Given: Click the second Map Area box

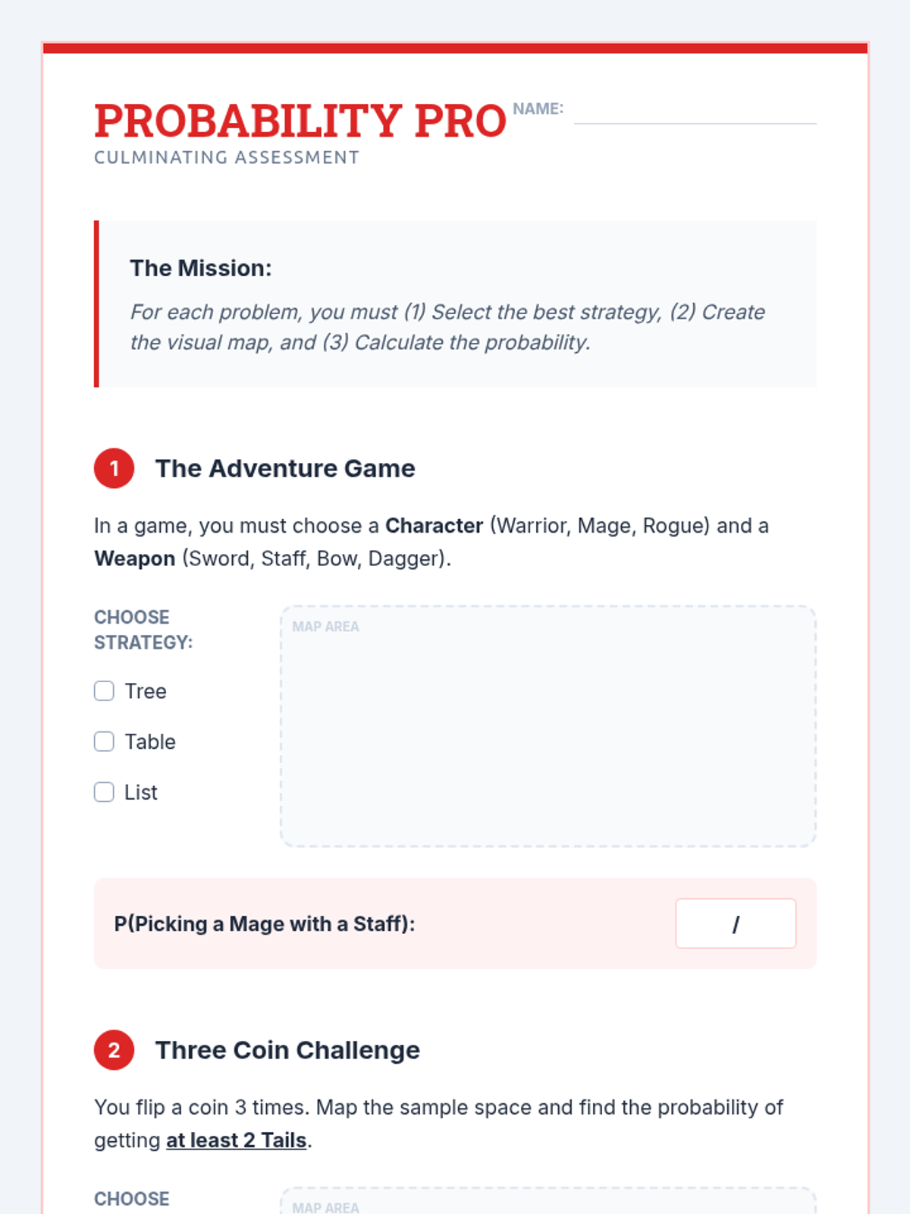Looking at the screenshot, I should (548, 1201).
